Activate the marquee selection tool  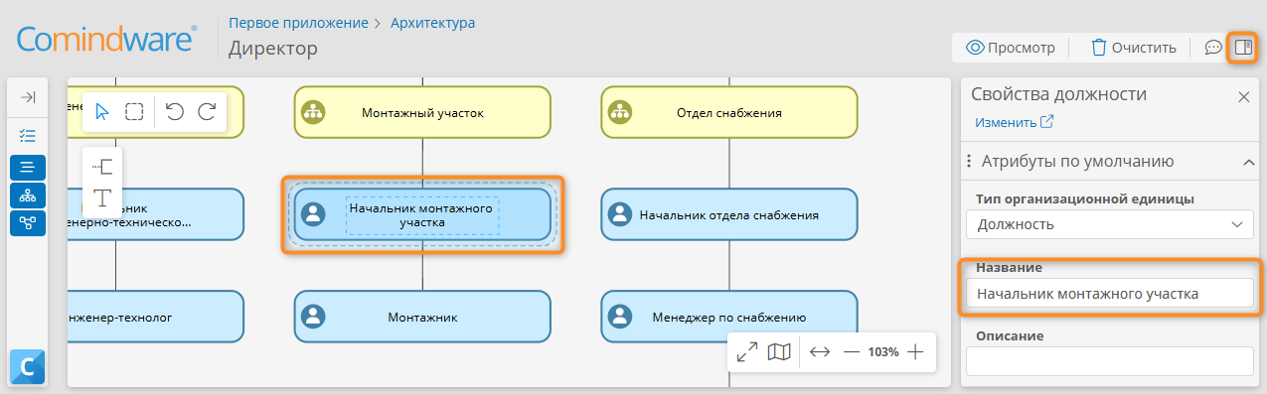pyautogui.click(x=134, y=111)
